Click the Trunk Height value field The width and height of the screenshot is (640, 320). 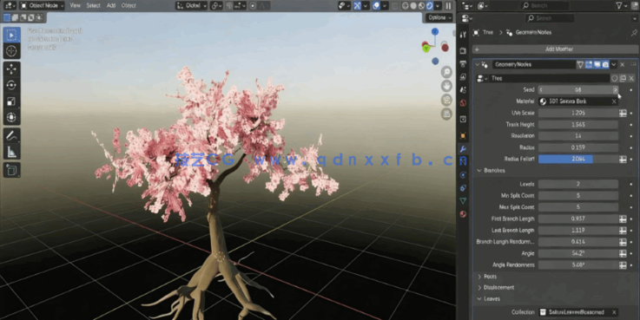(578, 124)
